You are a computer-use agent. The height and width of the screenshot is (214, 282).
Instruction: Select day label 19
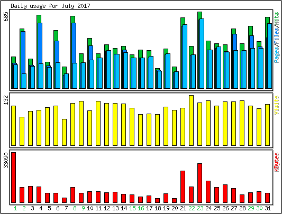coord(166,208)
